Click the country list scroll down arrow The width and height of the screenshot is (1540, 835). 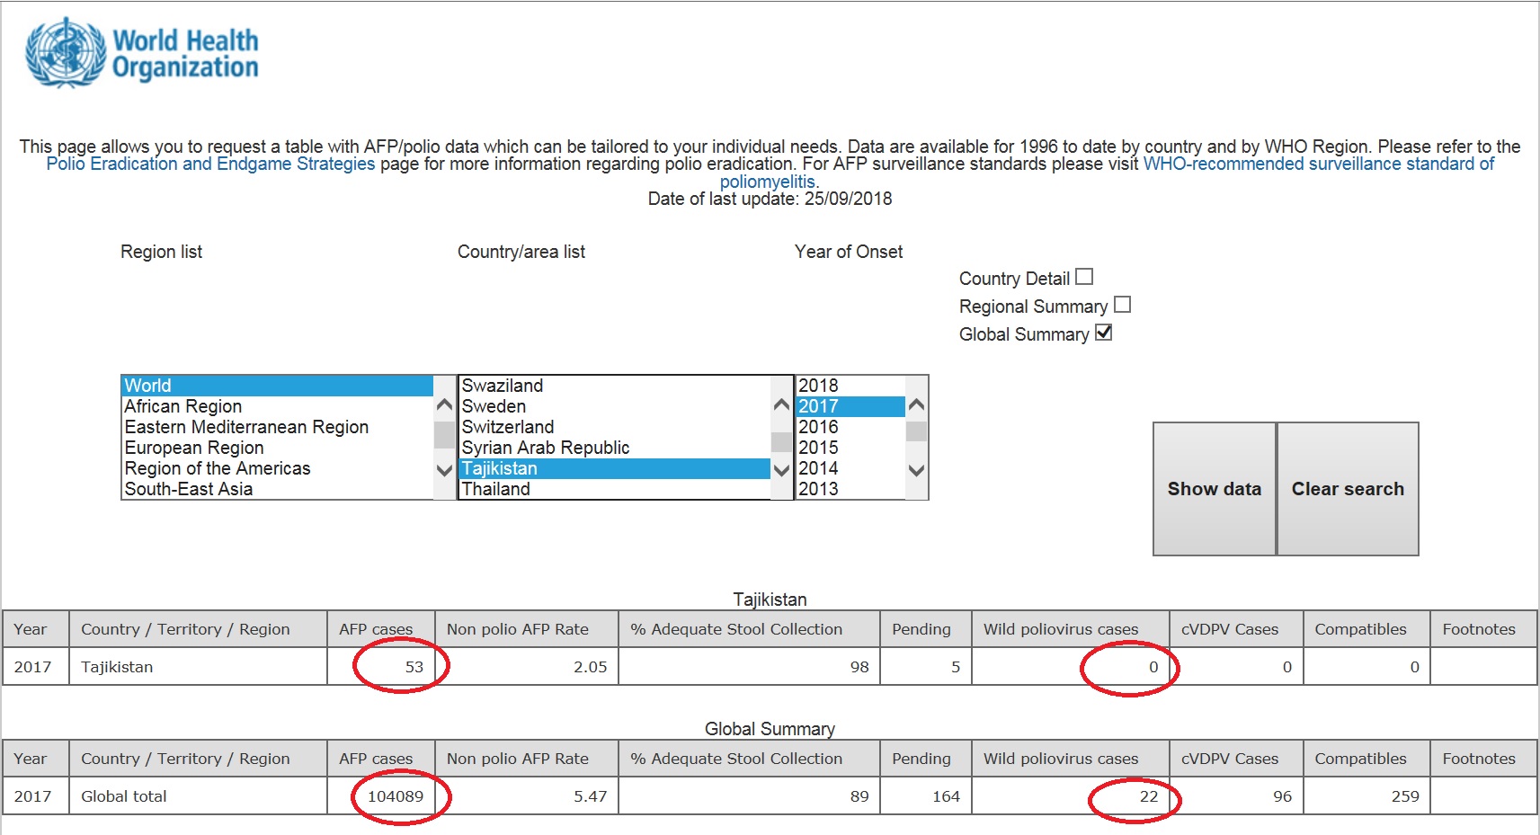pyautogui.click(x=782, y=469)
